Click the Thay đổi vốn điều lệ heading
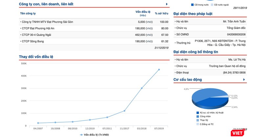 click(36, 57)
